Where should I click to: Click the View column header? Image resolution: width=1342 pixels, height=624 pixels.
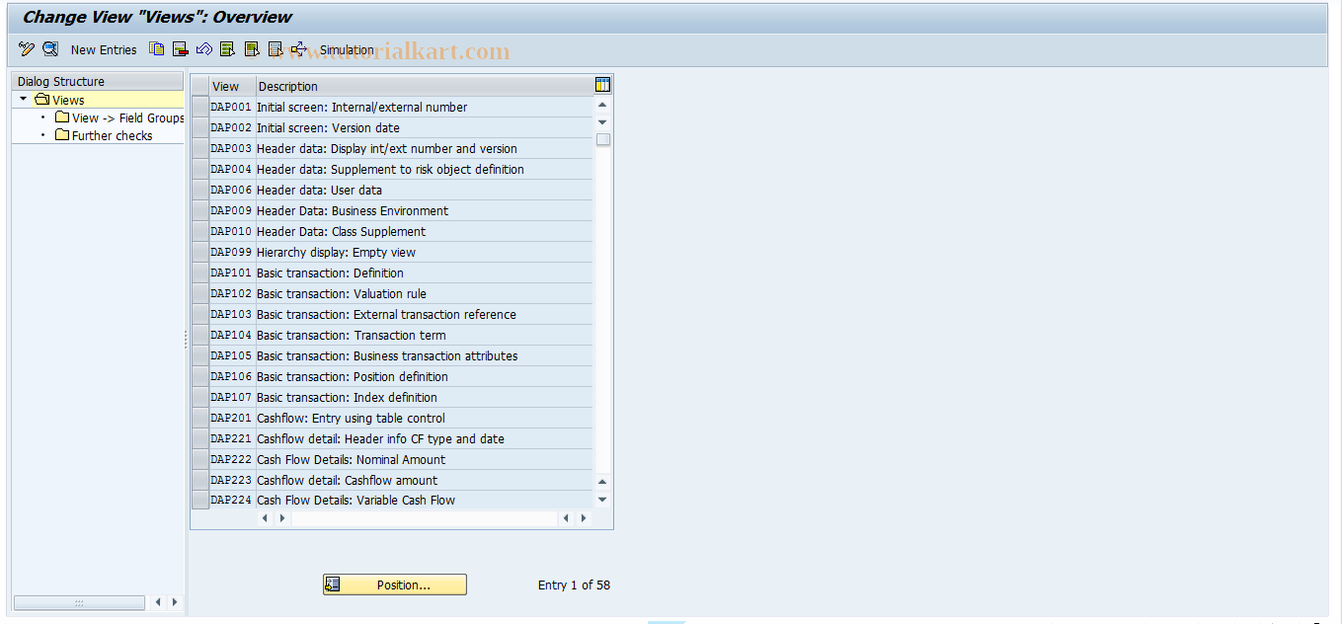point(233,86)
